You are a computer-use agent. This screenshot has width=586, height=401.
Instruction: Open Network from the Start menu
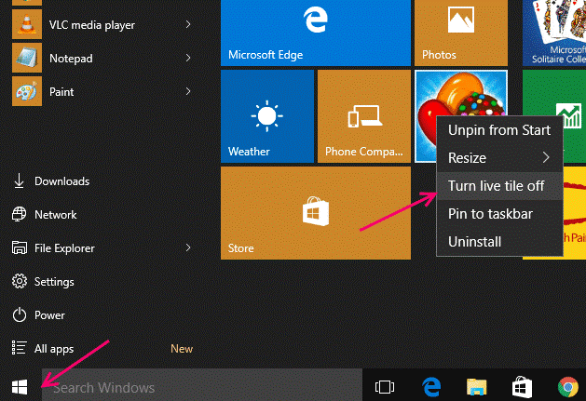45,215
